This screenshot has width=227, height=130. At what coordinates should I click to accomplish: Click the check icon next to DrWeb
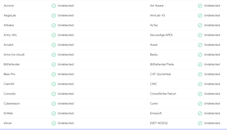54,113
